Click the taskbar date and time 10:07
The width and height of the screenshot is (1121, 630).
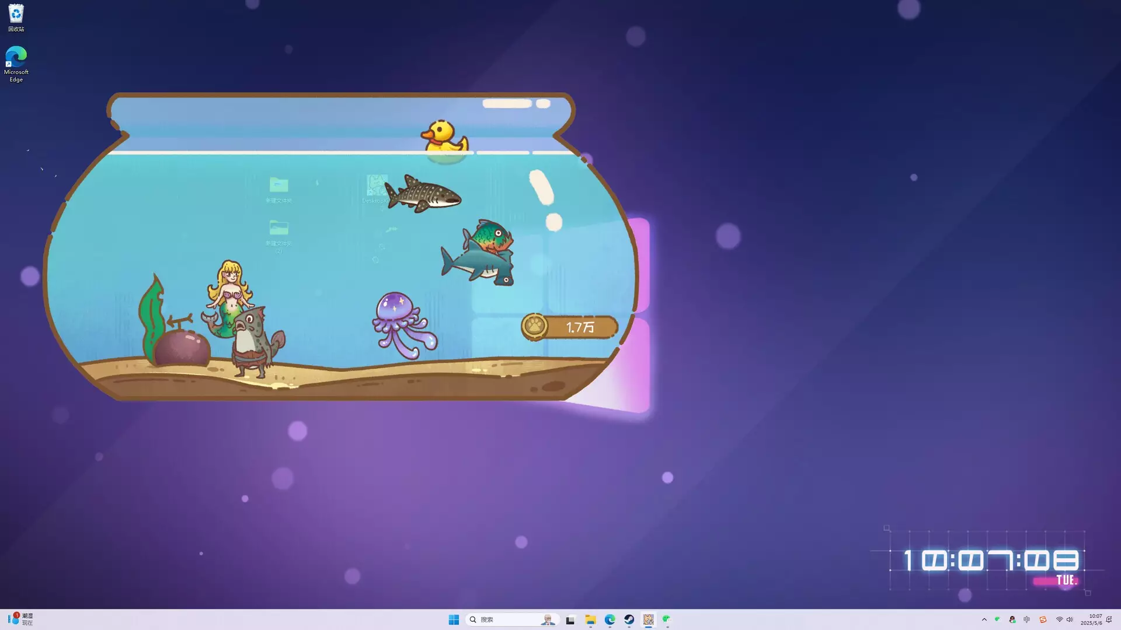1091,619
